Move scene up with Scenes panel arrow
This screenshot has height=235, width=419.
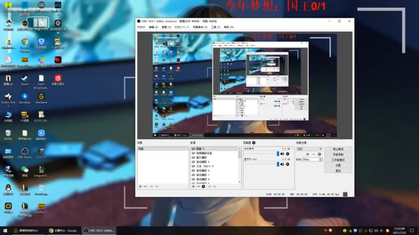point(151,186)
